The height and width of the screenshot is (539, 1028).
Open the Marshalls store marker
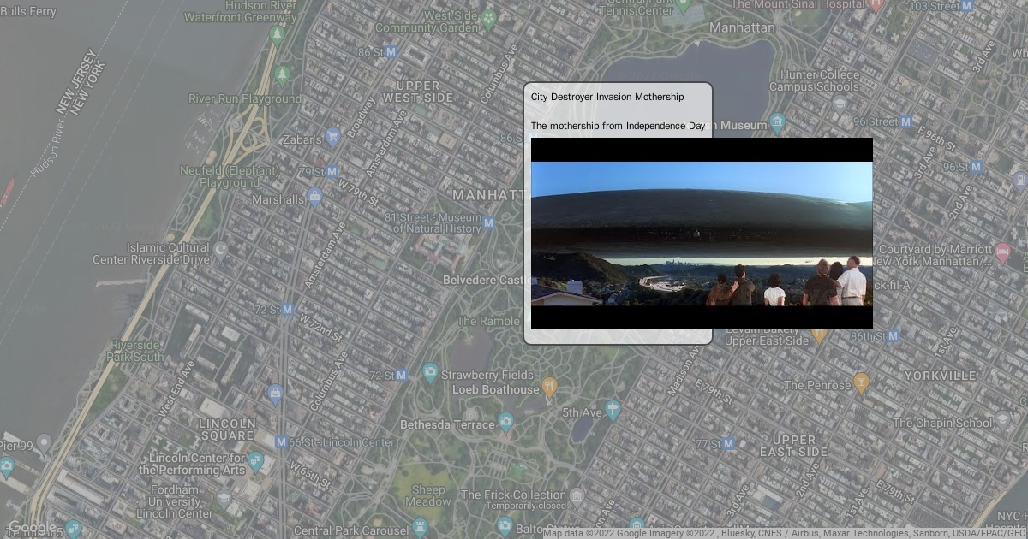point(315,198)
